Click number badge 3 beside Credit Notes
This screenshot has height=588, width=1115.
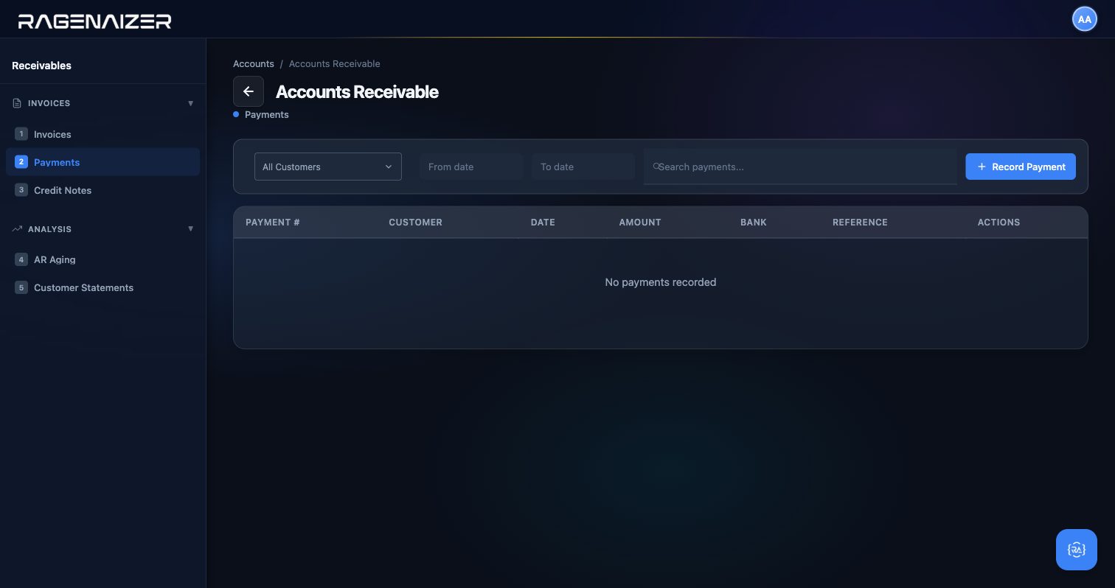coord(21,190)
